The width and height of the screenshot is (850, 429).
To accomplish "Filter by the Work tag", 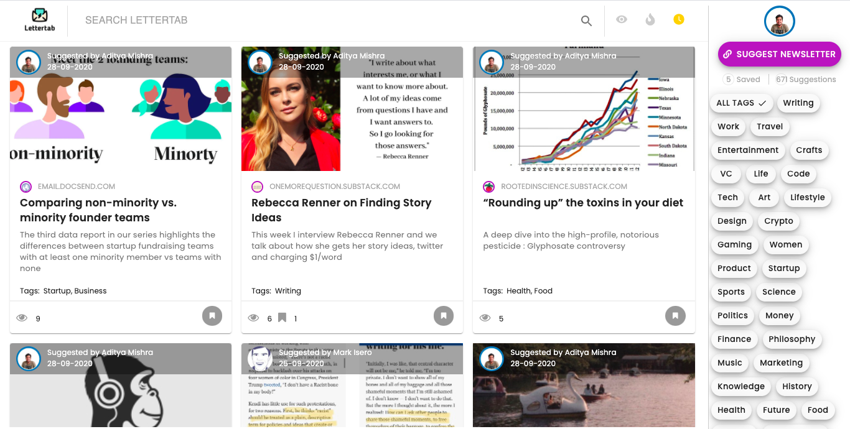I will point(728,127).
